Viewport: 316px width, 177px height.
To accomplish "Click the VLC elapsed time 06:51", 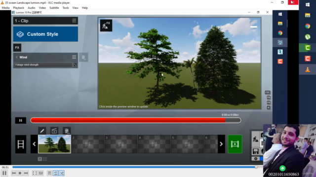I will [5, 167].
